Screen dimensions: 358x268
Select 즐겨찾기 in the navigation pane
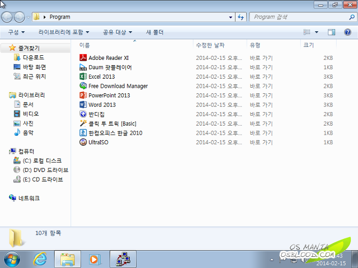[x=29, y=48]
